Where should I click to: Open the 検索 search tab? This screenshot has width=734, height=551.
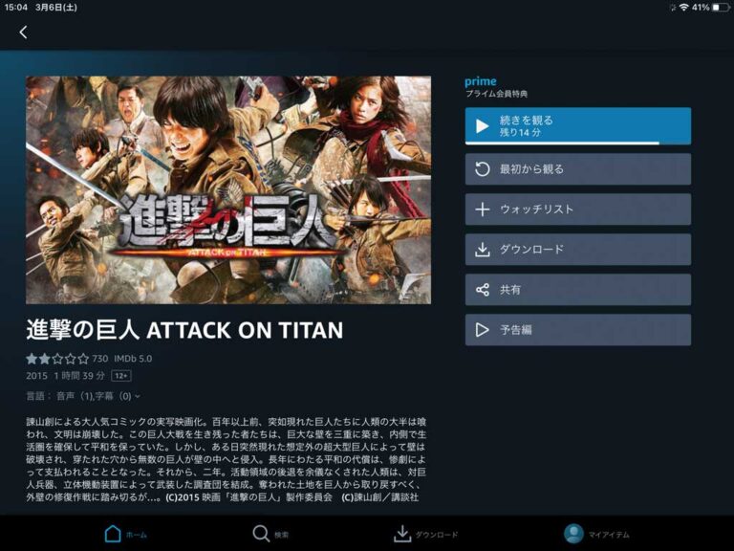(x=271, y=534)
